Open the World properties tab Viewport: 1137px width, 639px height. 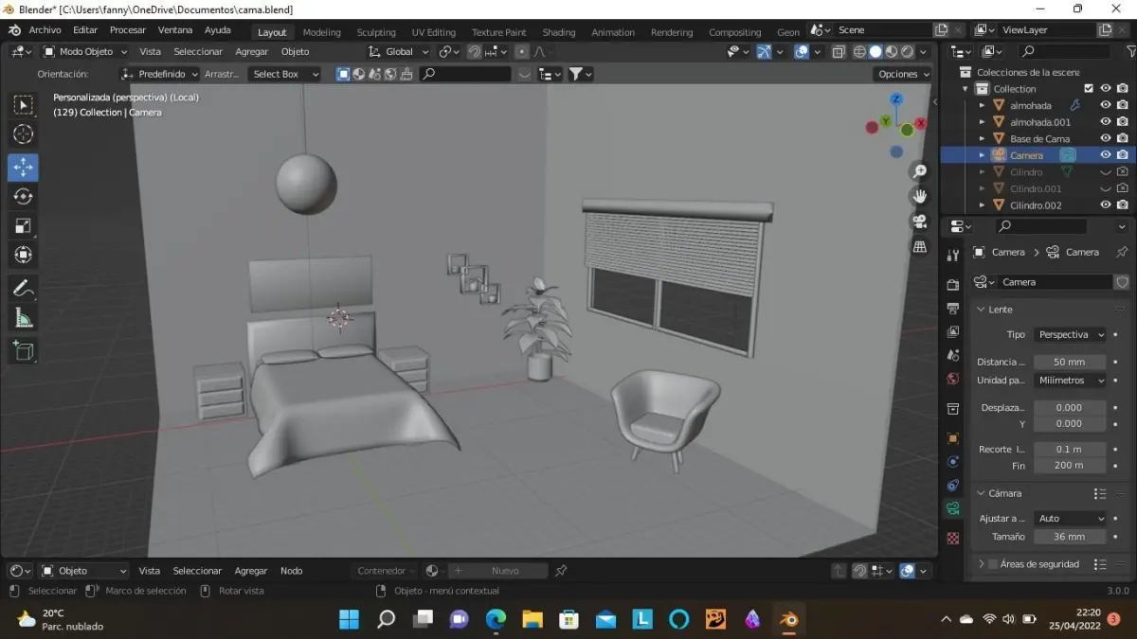click(953, 379)
